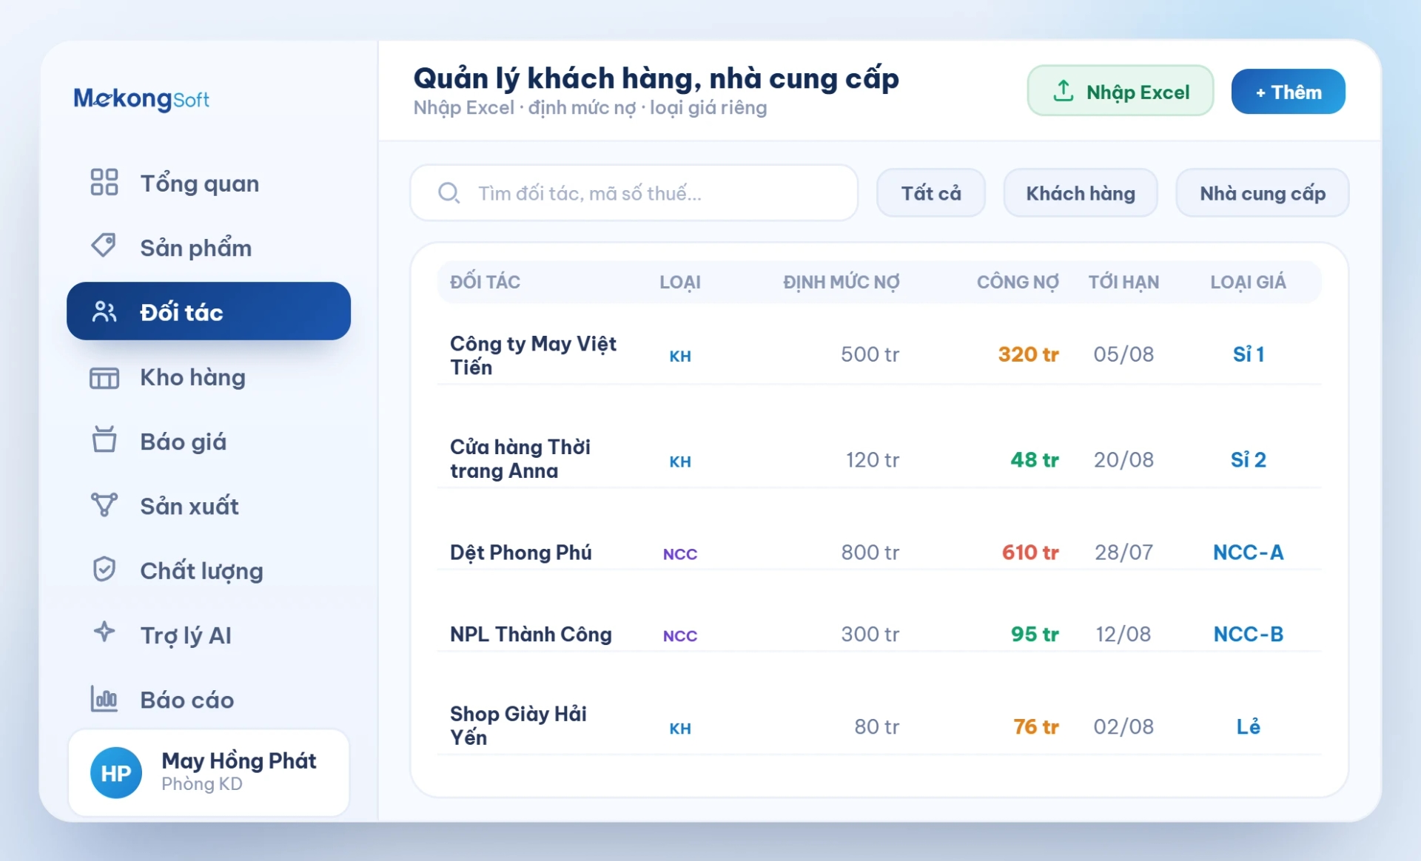Click the 610 tr debt value

[1030, 553]
